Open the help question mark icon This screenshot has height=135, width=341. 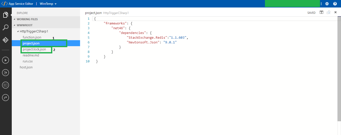click(x=335, y=4)
